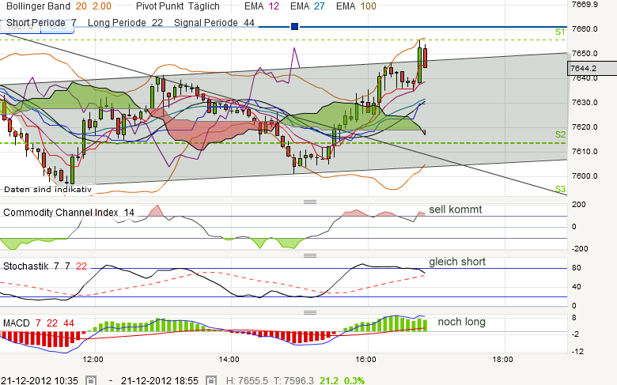This screenshot has height=385, width=617.
Task: Click the S2 pivot level label
Action: point(560,134)
